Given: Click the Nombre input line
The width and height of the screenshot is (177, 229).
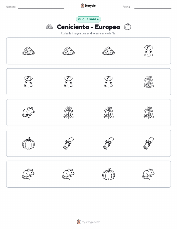Looking at the screenshot, I should [x=41, y=8].
